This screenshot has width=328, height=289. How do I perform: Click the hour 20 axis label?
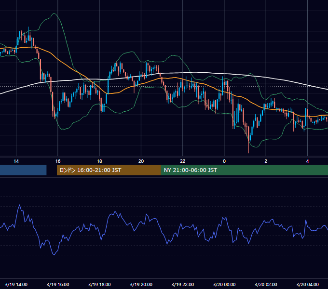pyautogui.click(x=141, y=161)
